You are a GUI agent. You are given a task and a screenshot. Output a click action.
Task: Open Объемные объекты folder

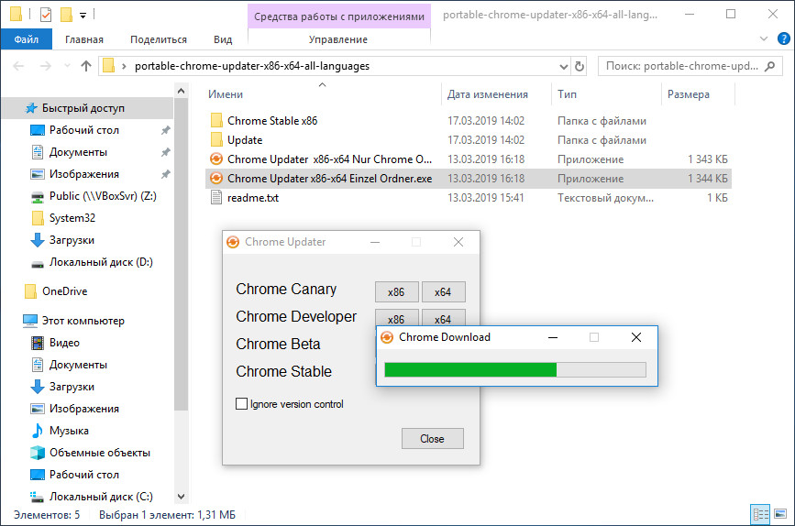tap(100, 453)
